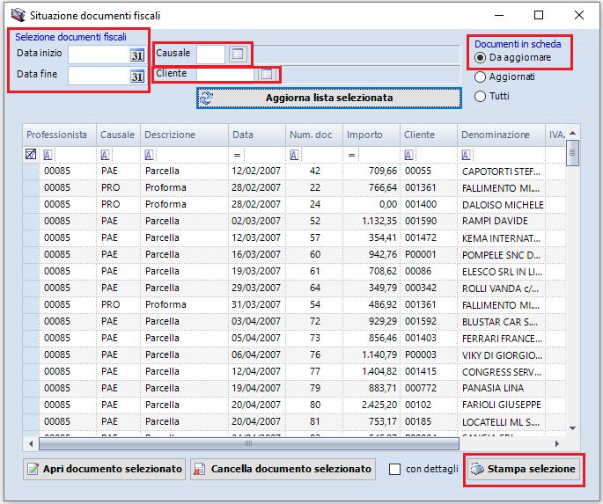603x504 pixels.
Task: Click the Causale lookup icon
Action: click(237, 54)
